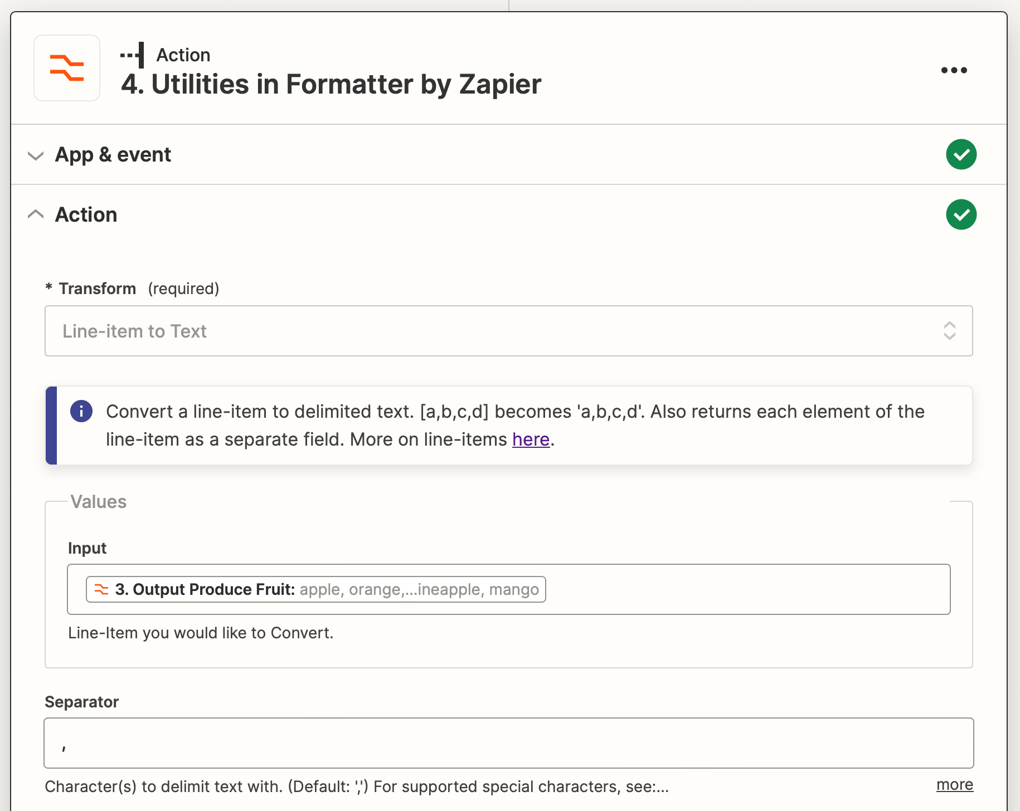Click the 'more' link under Separator
1020x811 pixels.
[954, 784]
